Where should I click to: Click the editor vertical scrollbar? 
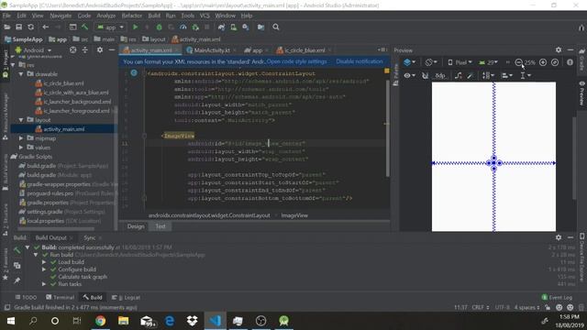tap(387, 127)
